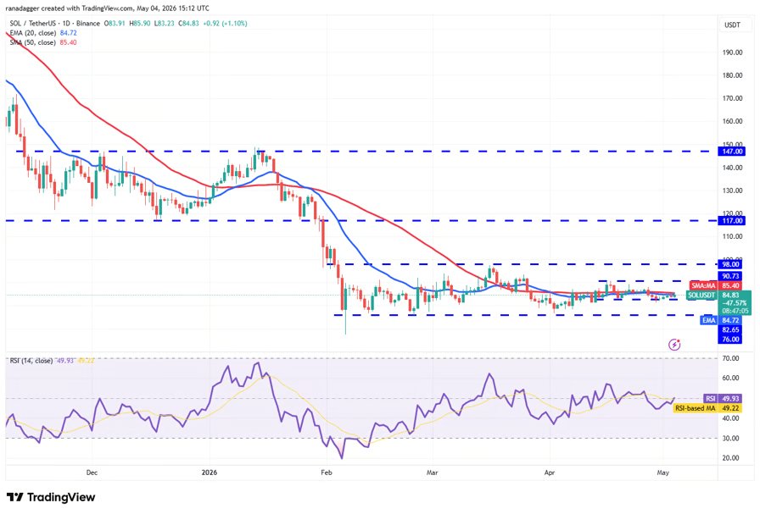Screen dimensions: 760x514
Task: Click the TradingView logo icon
Action: pyautogui.click(x=15, y=497)
